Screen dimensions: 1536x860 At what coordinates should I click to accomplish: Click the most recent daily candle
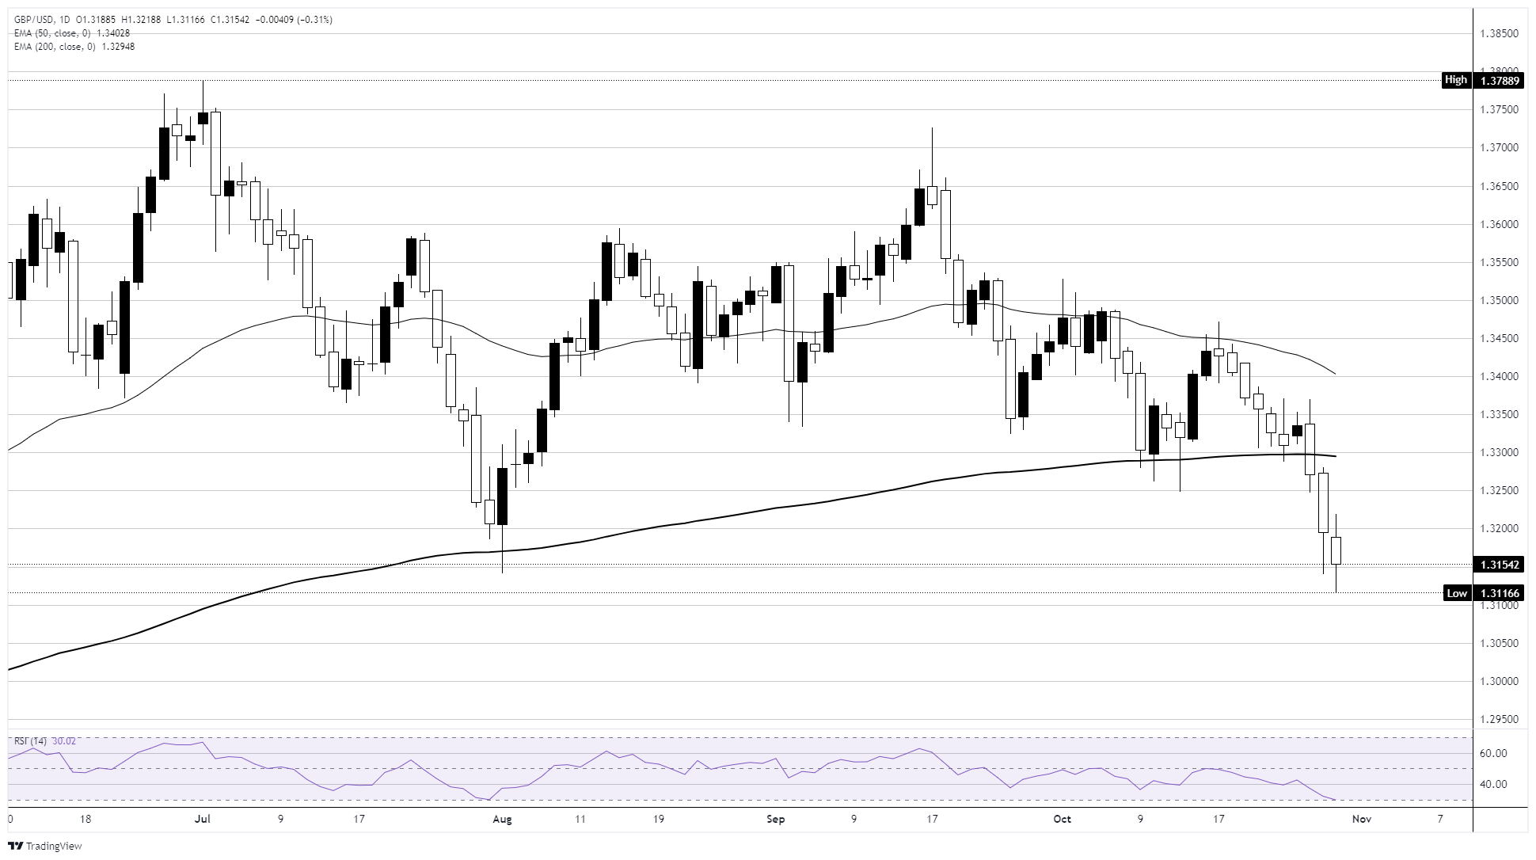1336,551
